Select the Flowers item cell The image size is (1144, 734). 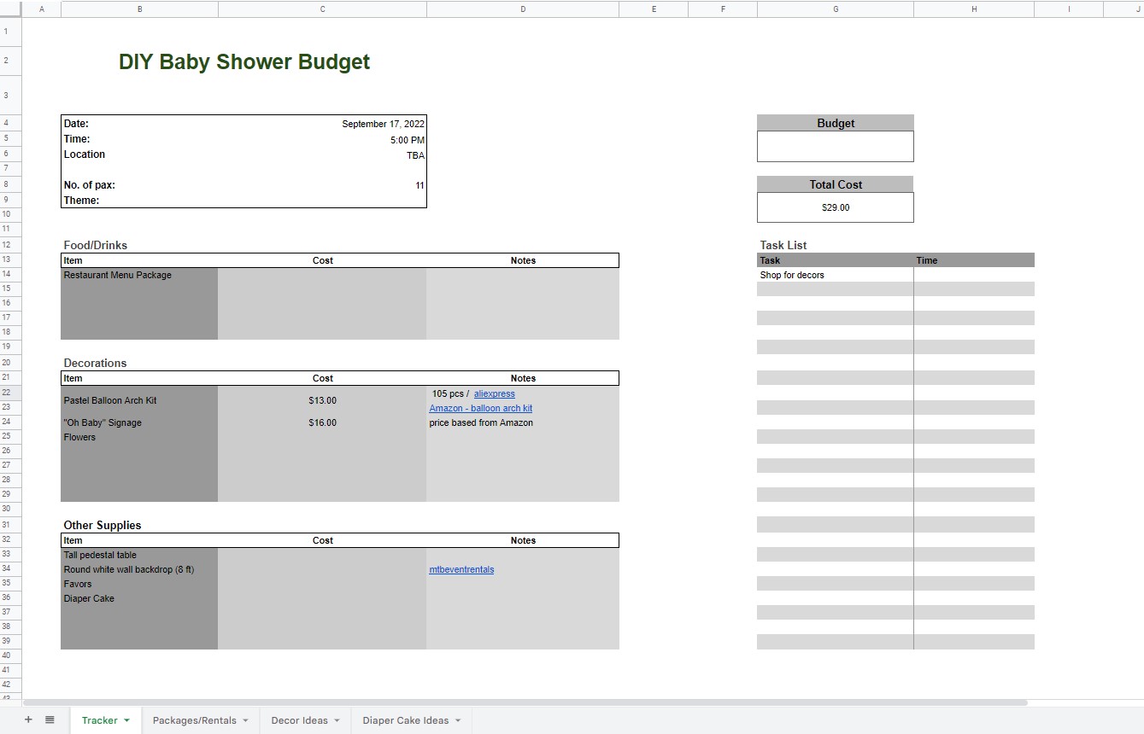[x=139, y=437]
